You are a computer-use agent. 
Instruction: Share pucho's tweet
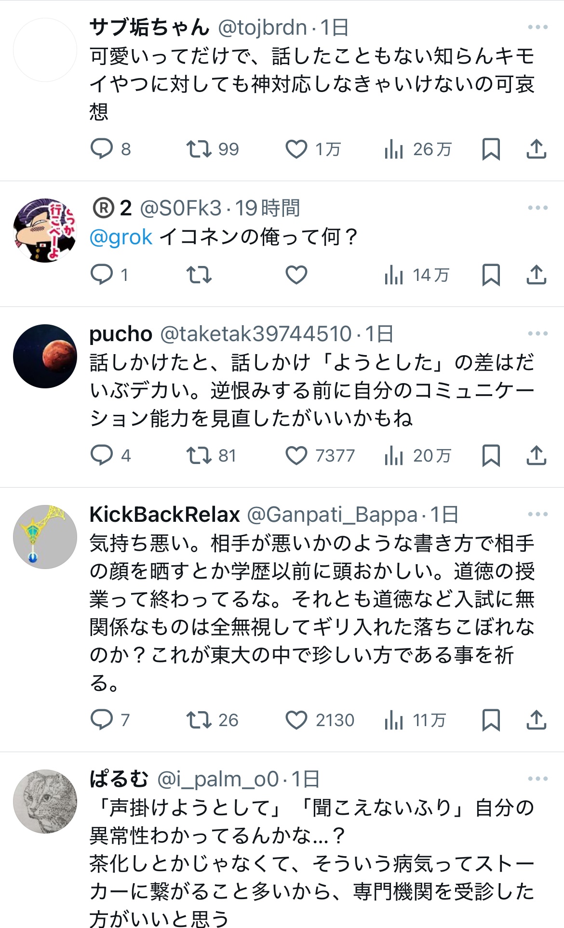click(536, 455)
